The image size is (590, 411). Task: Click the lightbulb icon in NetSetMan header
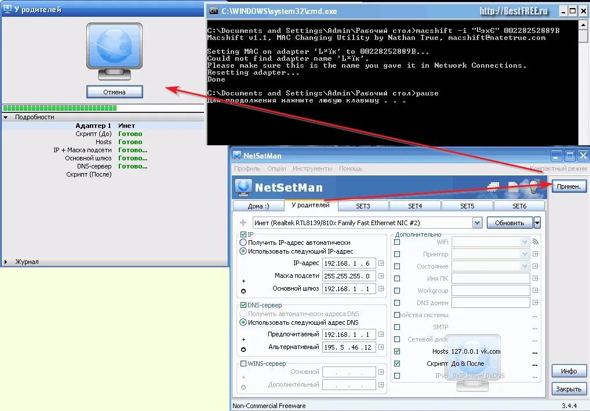point(534,187)
